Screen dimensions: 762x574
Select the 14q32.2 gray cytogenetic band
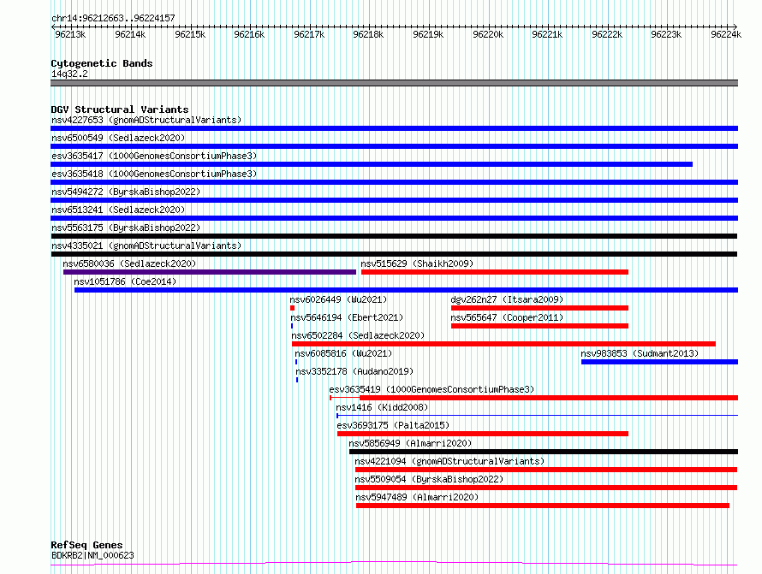(x=394, y=83)
